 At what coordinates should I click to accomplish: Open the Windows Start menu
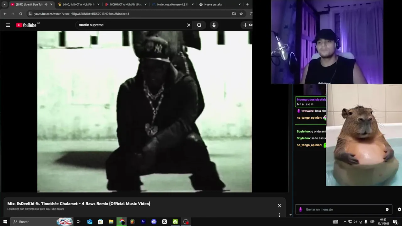pyautogui.click(x=5, y=222)
